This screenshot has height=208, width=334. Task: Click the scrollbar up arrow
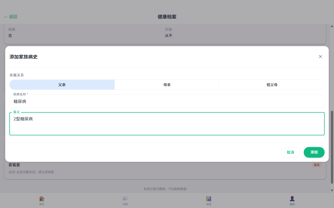pos(332,26)
